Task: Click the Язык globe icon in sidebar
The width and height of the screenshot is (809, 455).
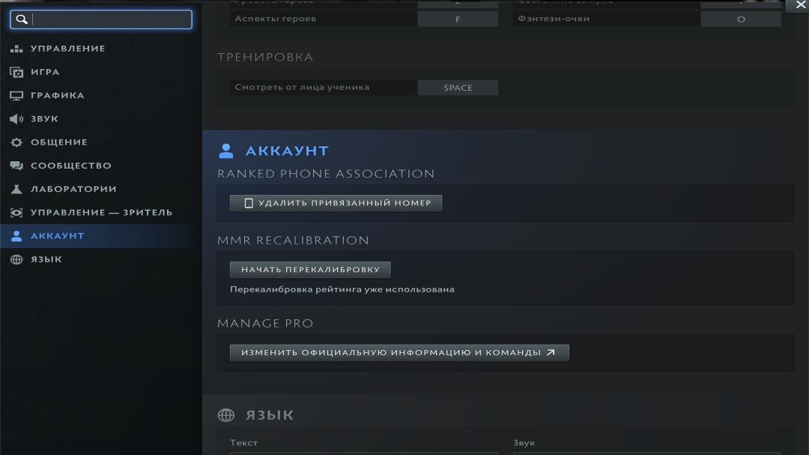Action: 16,259
